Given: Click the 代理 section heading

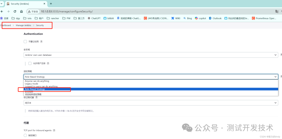Looking at the screenshot, I should tap(26, 123).
